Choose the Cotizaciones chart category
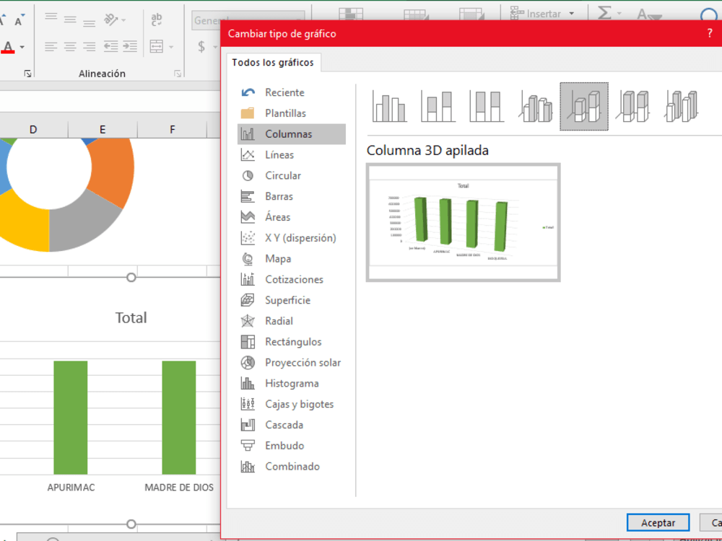The width and height of the screenshot is (722, 541). pyautogui.click(x=292, y=280)
